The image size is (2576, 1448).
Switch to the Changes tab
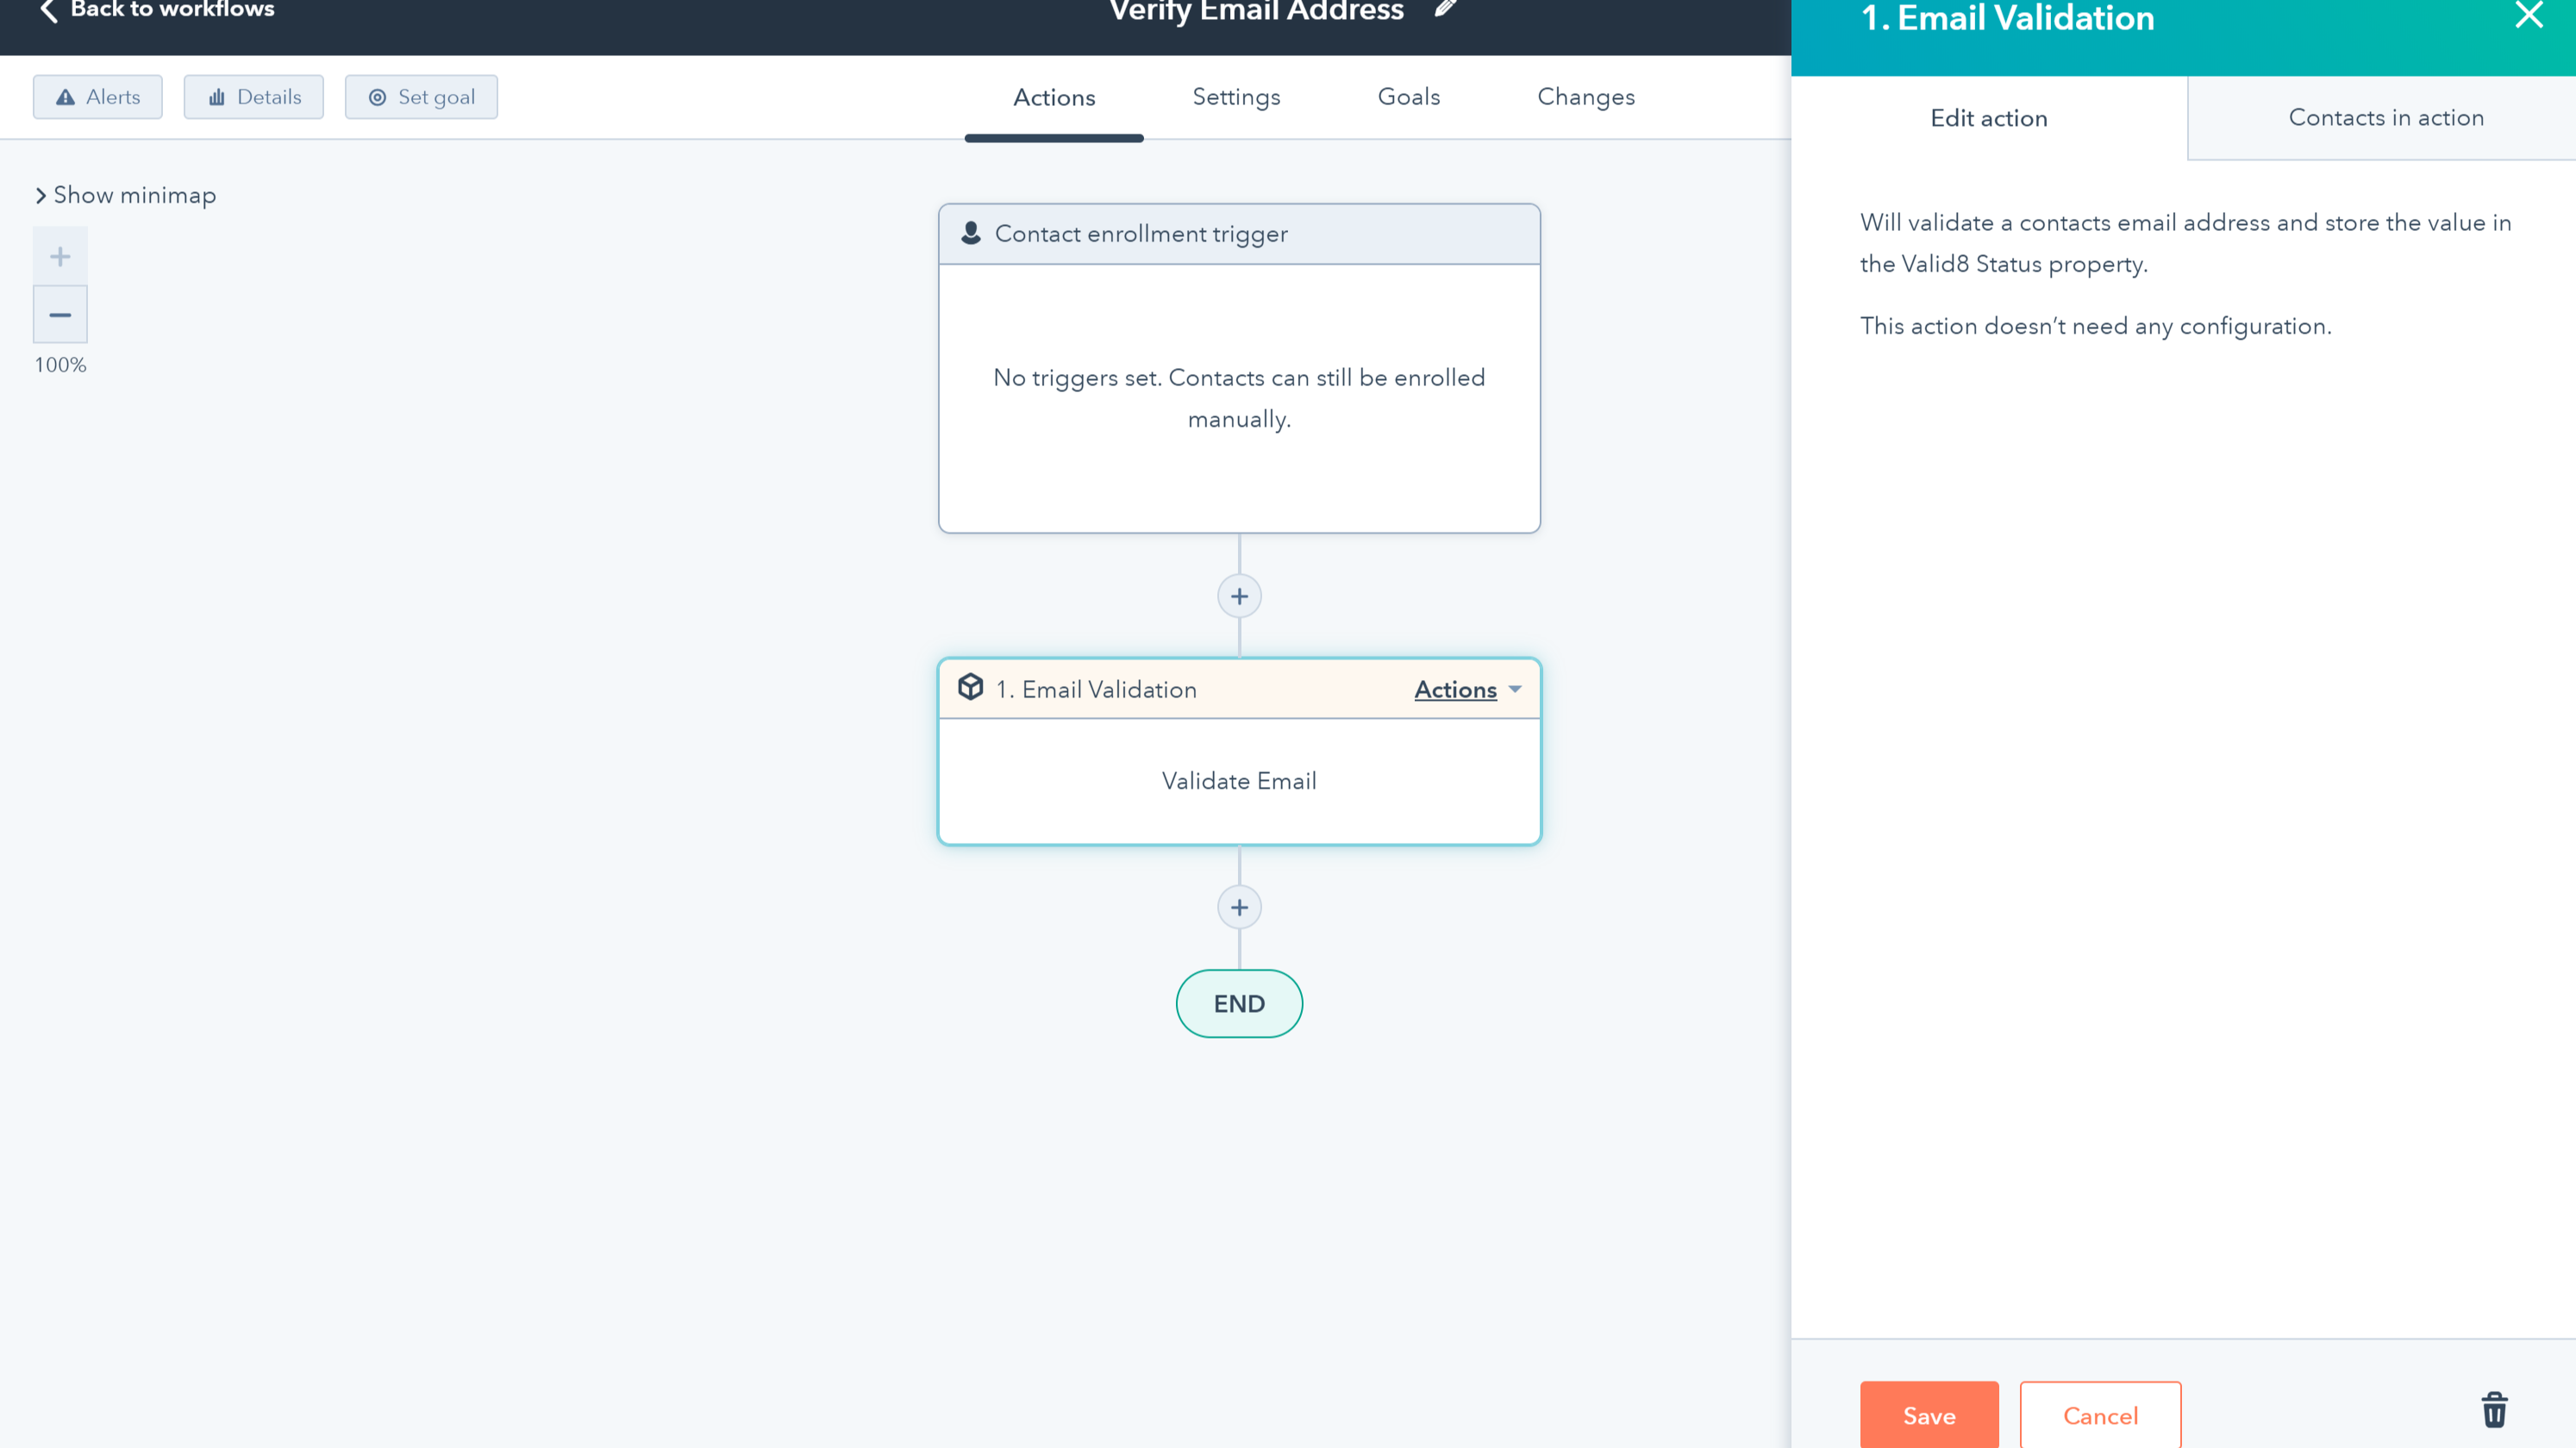(x=1585, y=97)
